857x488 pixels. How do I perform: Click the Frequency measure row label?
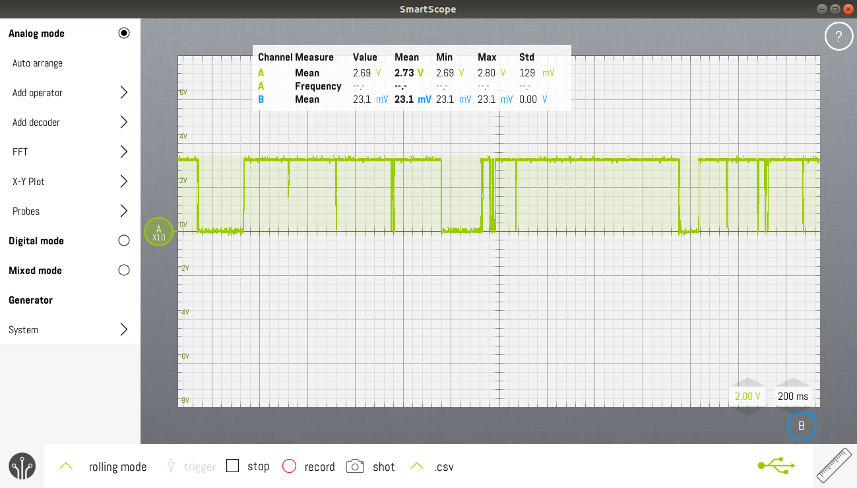318,86
